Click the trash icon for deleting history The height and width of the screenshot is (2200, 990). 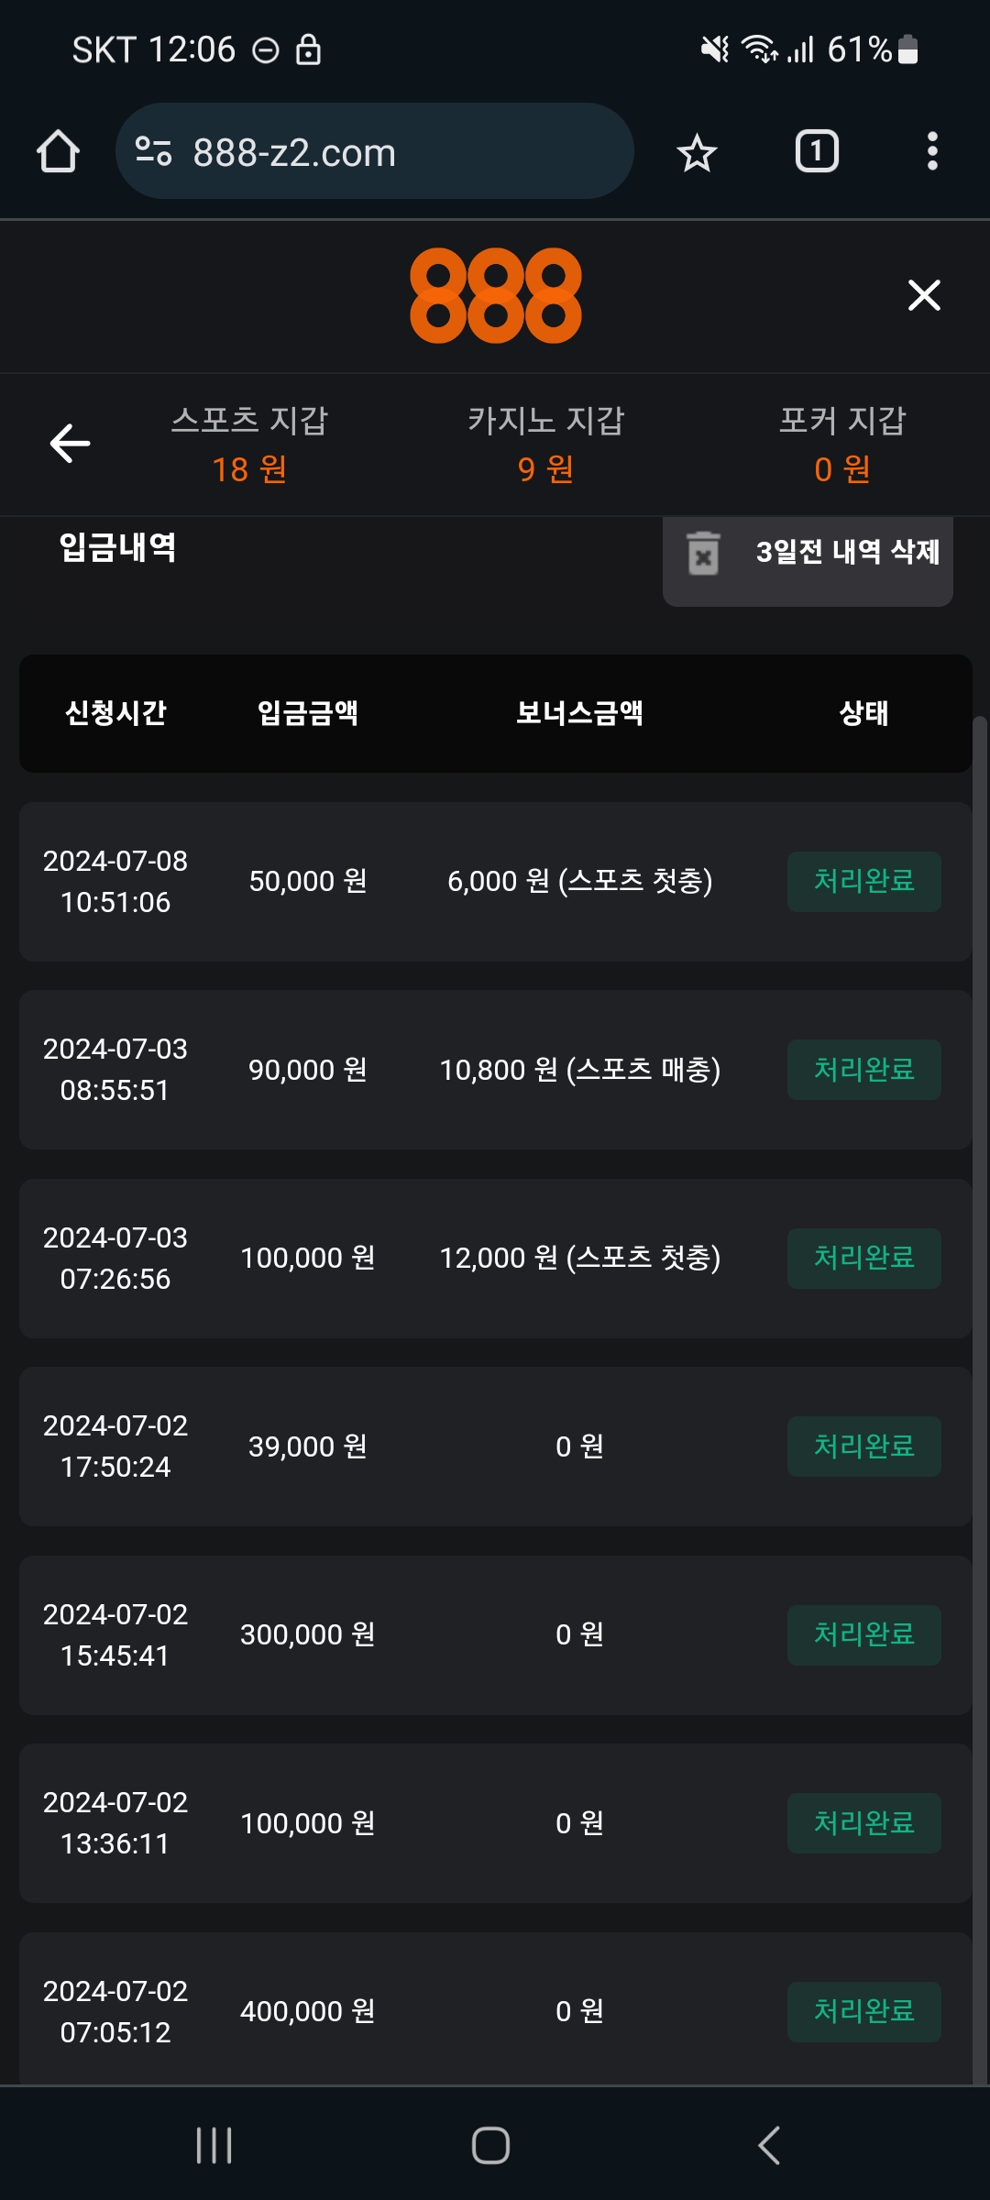click(703, 554)
